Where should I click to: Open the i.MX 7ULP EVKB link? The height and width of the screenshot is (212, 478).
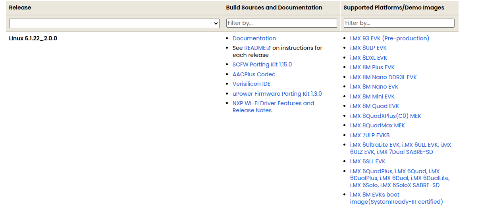[370, 135]
